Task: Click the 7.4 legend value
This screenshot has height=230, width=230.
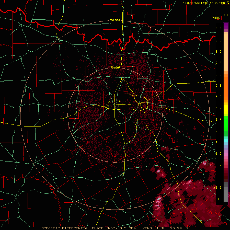Action: click(x=218, y=63)
